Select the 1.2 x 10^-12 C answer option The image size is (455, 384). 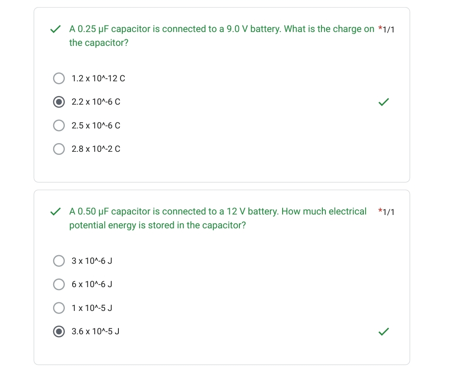59,78
